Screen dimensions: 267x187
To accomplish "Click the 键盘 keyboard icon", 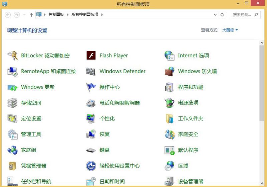I will (x=91, y=150).
